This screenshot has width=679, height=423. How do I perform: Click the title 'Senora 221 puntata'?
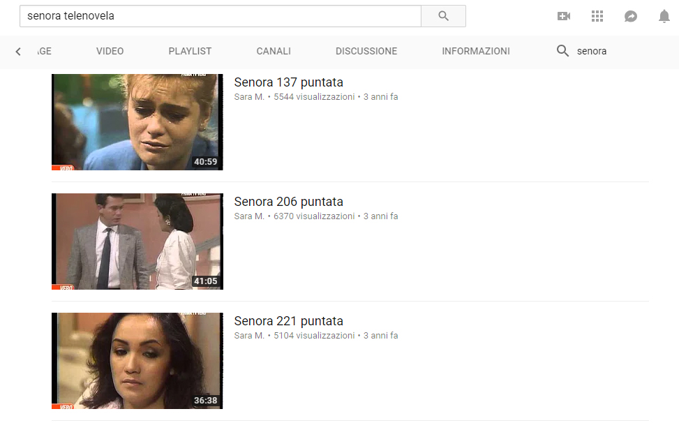tap(288, 321)
